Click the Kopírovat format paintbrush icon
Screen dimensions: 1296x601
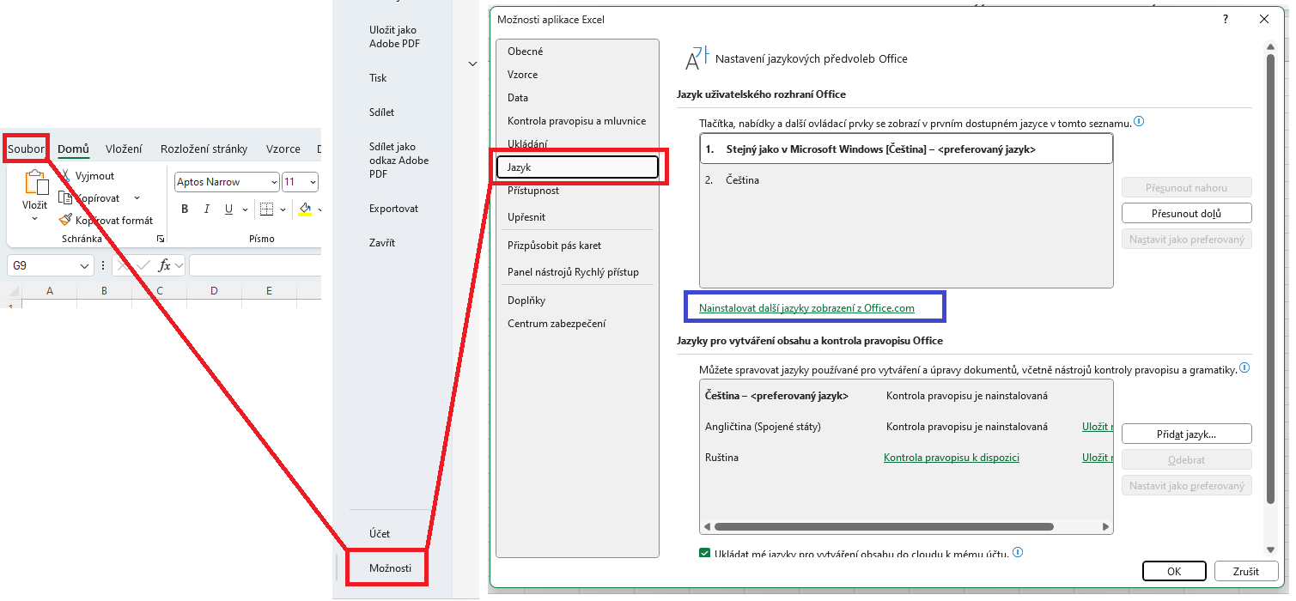click(x=65, y=221)
